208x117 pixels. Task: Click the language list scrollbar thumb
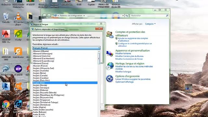[99, 58]
